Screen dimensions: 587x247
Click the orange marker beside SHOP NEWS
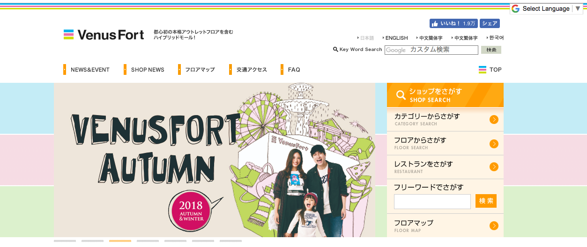(125, 70)
